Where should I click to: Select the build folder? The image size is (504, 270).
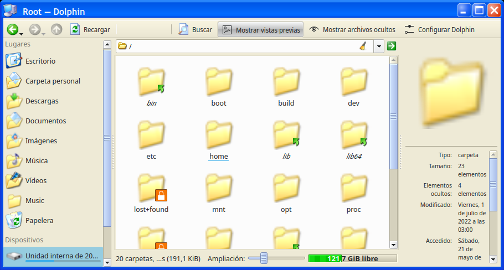coord(286,87)
